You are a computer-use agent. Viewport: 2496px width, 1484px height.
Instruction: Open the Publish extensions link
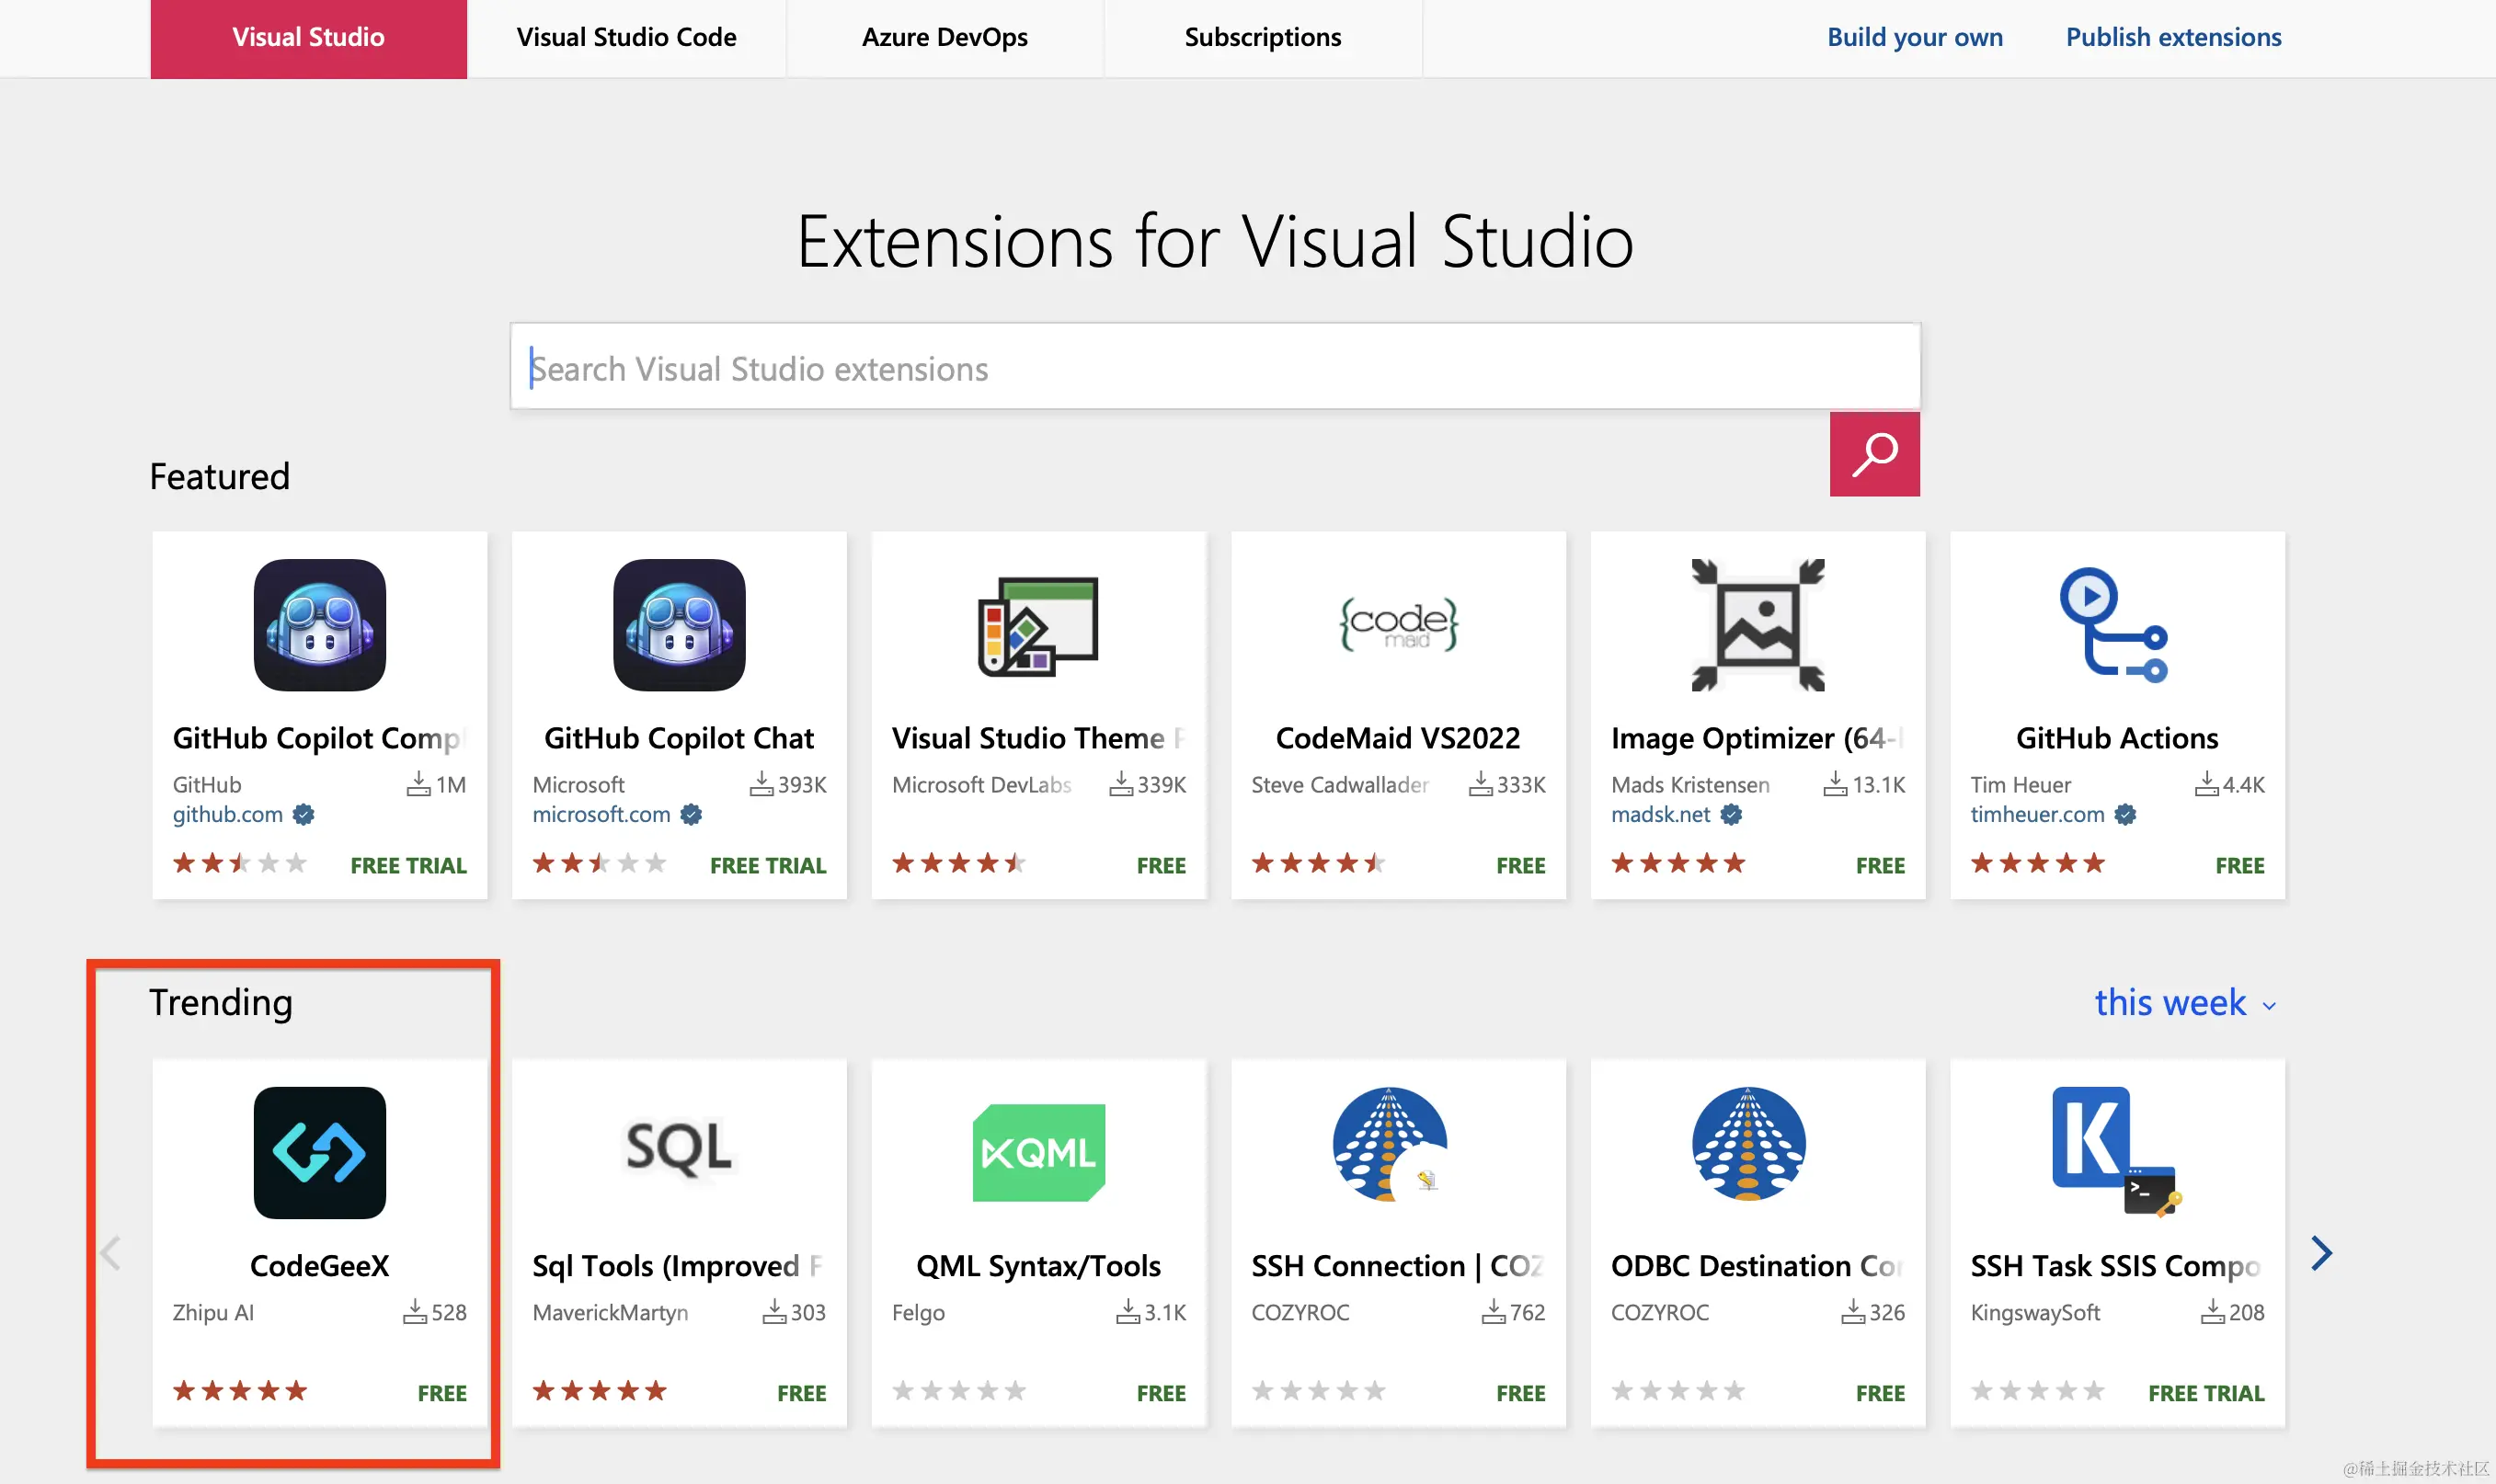click(x=2174, y=37)
